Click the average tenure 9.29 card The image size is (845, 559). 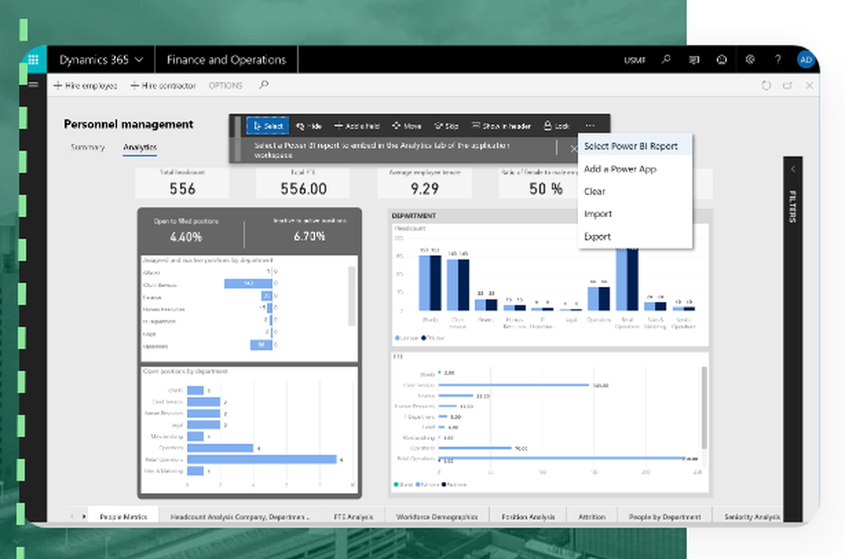(425, 183)
